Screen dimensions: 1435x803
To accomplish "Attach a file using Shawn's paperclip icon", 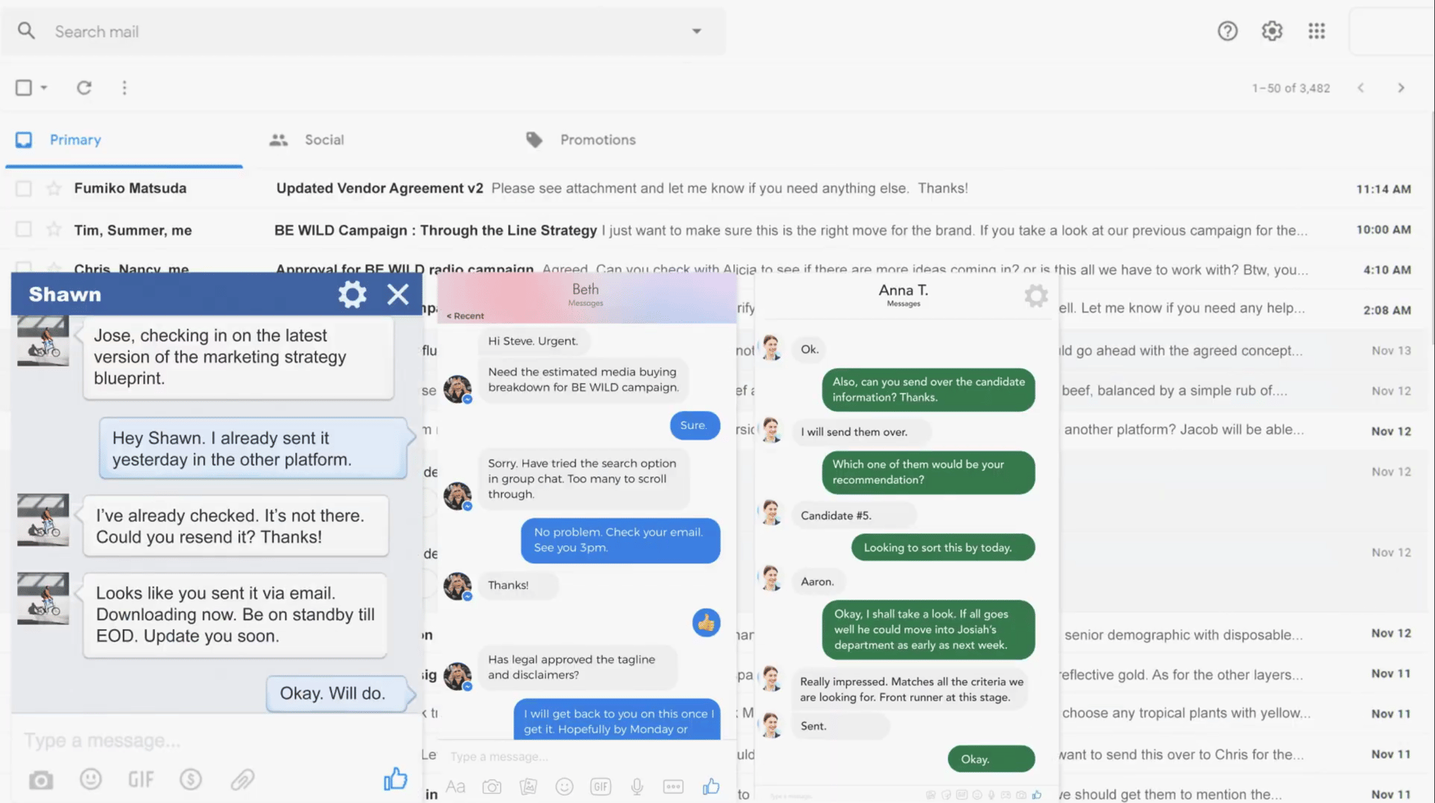I will 242,778.
